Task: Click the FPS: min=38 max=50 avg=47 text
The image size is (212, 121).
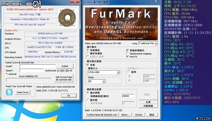Action: 30,25
